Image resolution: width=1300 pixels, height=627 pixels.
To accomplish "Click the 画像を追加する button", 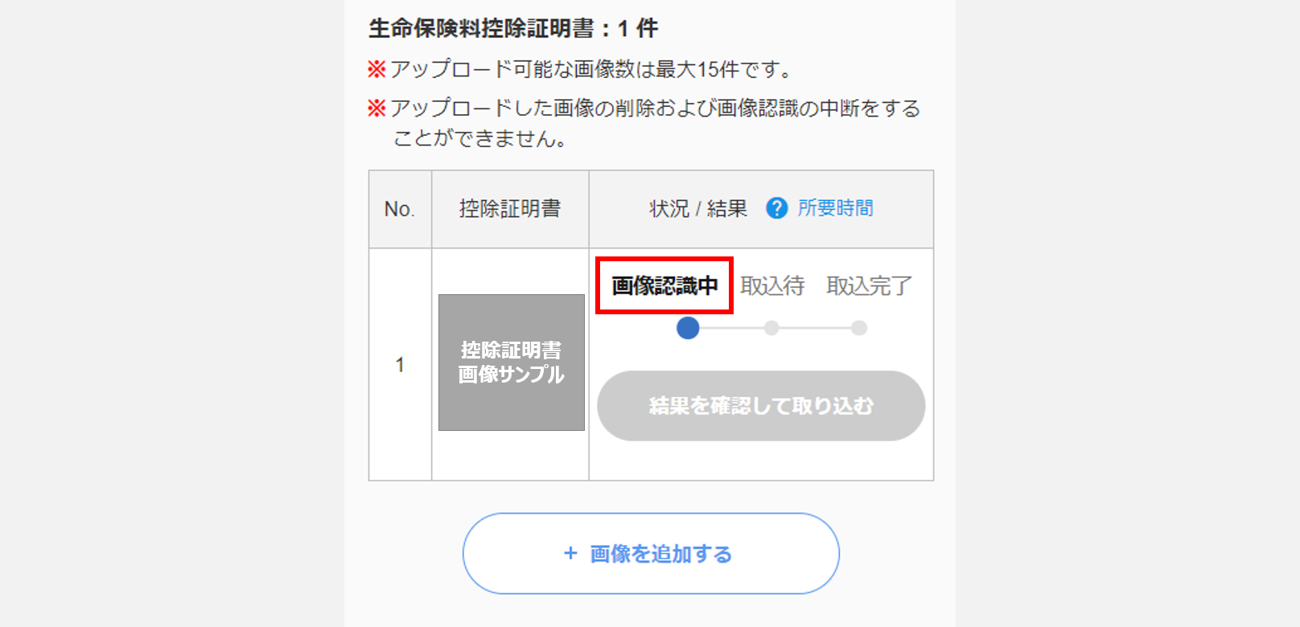I will pos(651,554).
